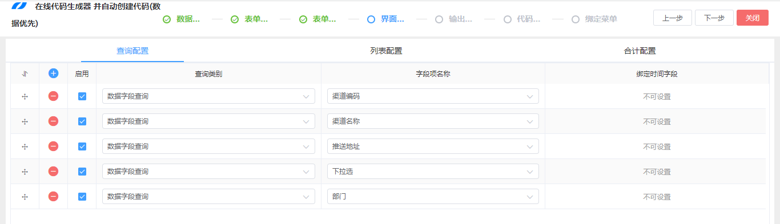The image size is (780, 224).
Task: Click the 输出 step circle icon
Action: click(x=439, y=19)
